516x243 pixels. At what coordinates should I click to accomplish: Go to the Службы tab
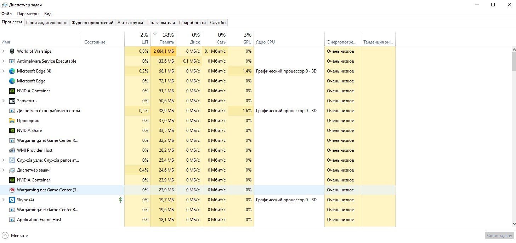[218, 22]
